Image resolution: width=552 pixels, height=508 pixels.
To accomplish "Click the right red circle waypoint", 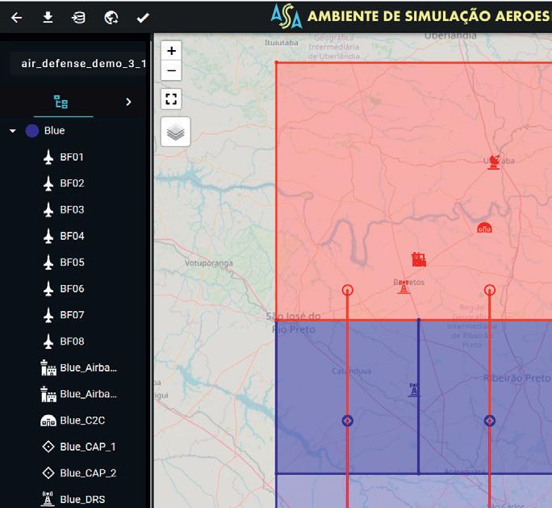I will [x=490, y=290].
